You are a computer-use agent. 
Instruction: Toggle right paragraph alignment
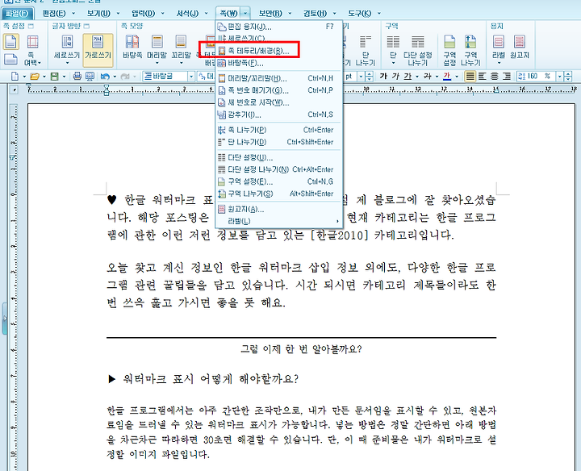(507, 77)
